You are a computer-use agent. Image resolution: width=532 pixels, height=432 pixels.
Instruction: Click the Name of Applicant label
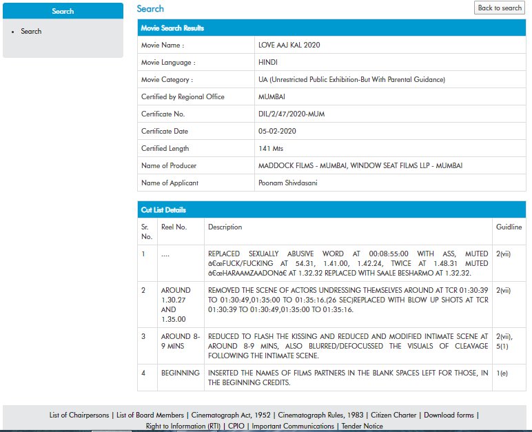[170, 183]
